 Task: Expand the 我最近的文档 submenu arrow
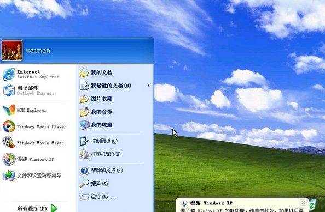(x=148, y=86)
